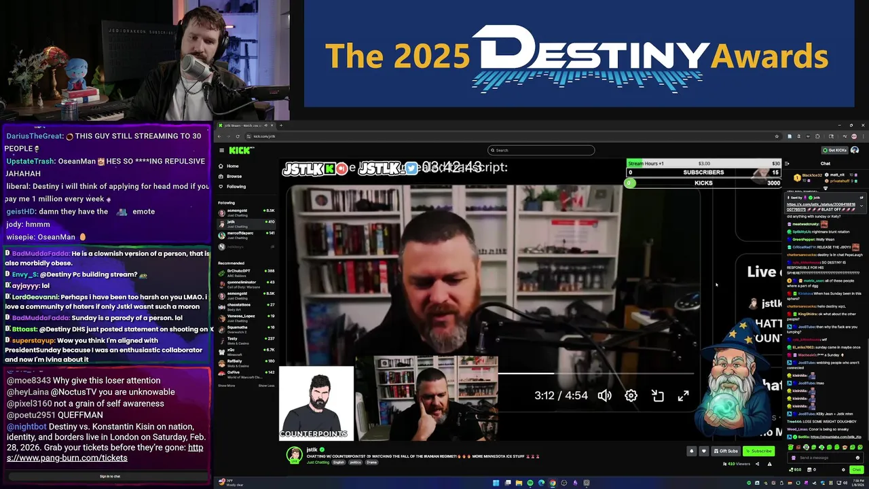Screen dimensions: 869x489
Task: Click Just Chatting category link
Action: pyautogui.click(x=318, y=463)
